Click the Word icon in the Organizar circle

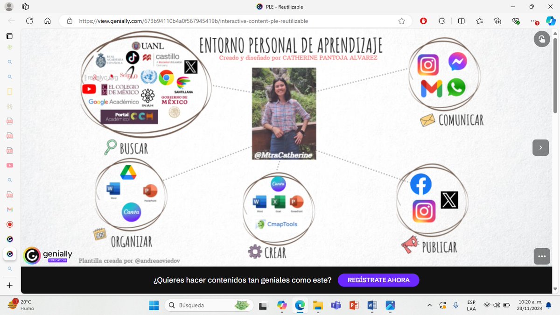pos(113,189)
